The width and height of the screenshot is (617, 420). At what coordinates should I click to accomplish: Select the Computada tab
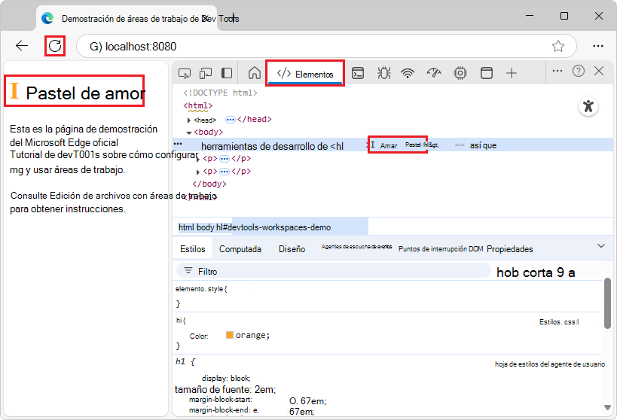coord(240,249)
